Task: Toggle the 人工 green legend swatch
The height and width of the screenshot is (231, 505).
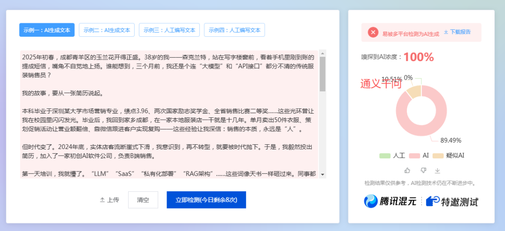Action: pos(385,156)
